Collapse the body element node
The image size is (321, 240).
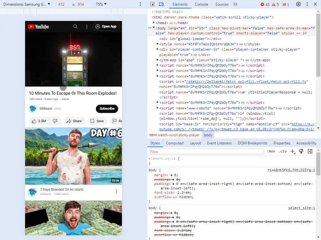click(x=154, y=28)
